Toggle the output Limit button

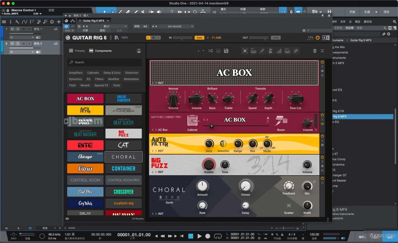(x=276, y=38)
